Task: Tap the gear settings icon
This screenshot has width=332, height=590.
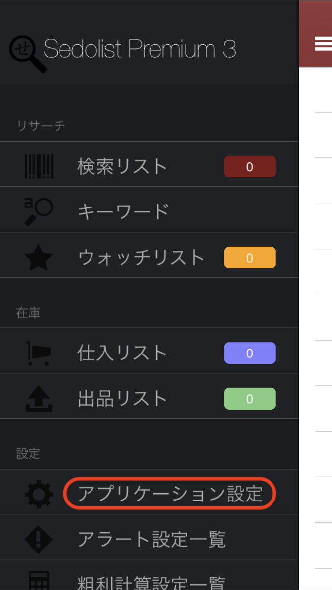Action: click(x=39, y=494)
